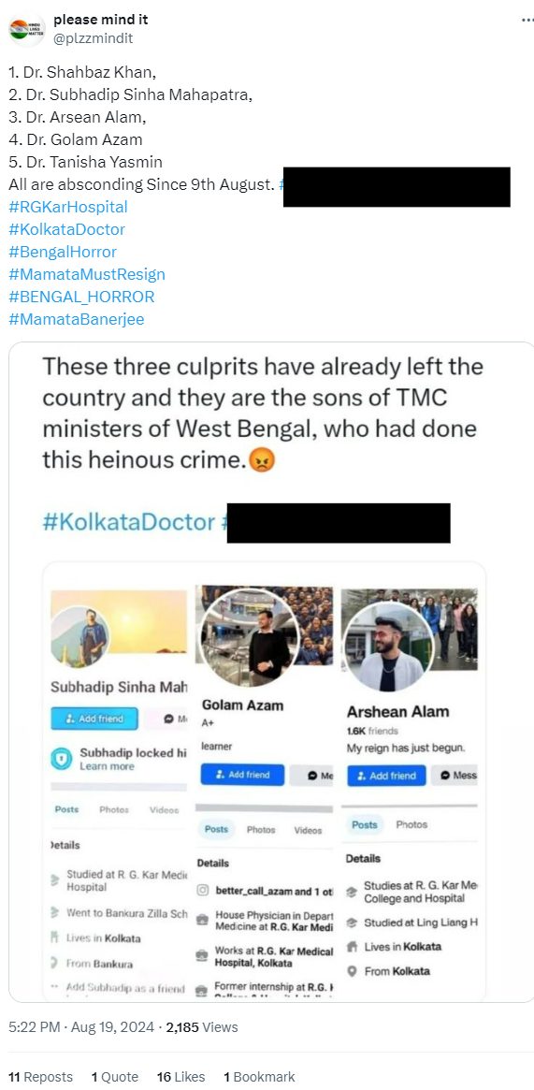Select the Videos tab under Subhadip Sinha
This screenshot has height=1090, width=534.
click(x=164, y=810)
